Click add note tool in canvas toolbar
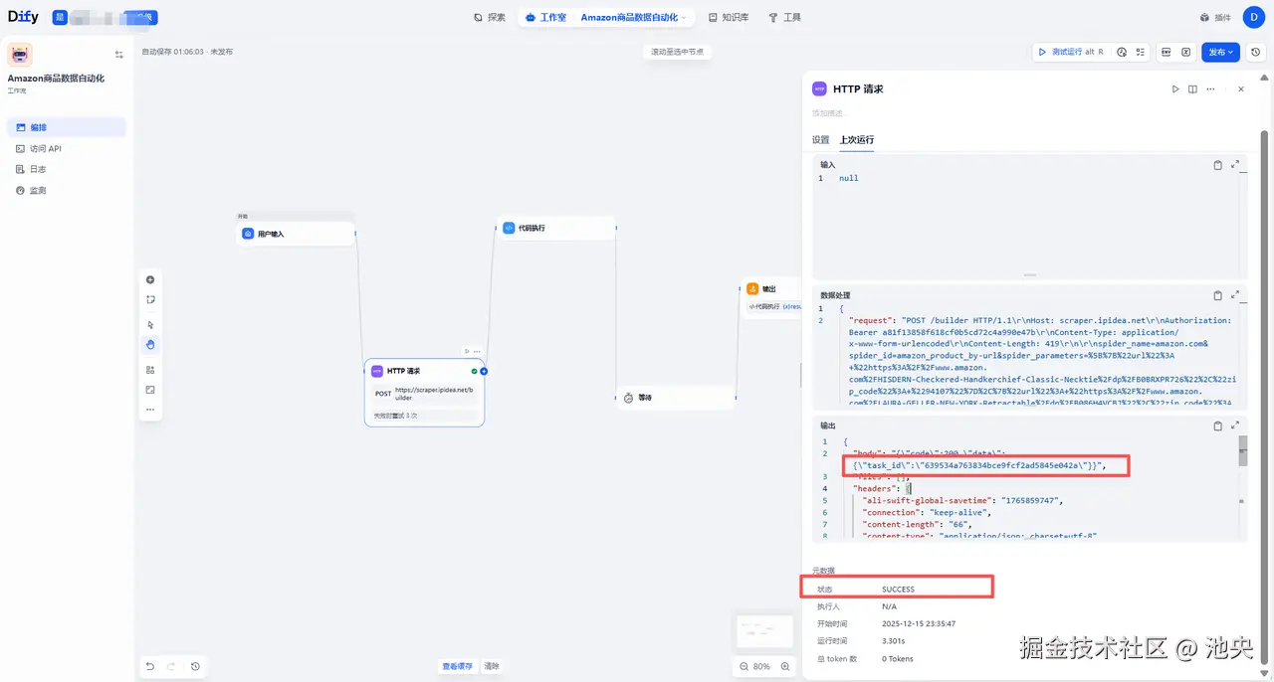Screen dimensions: 1274x682 click(x=150, y=299)
